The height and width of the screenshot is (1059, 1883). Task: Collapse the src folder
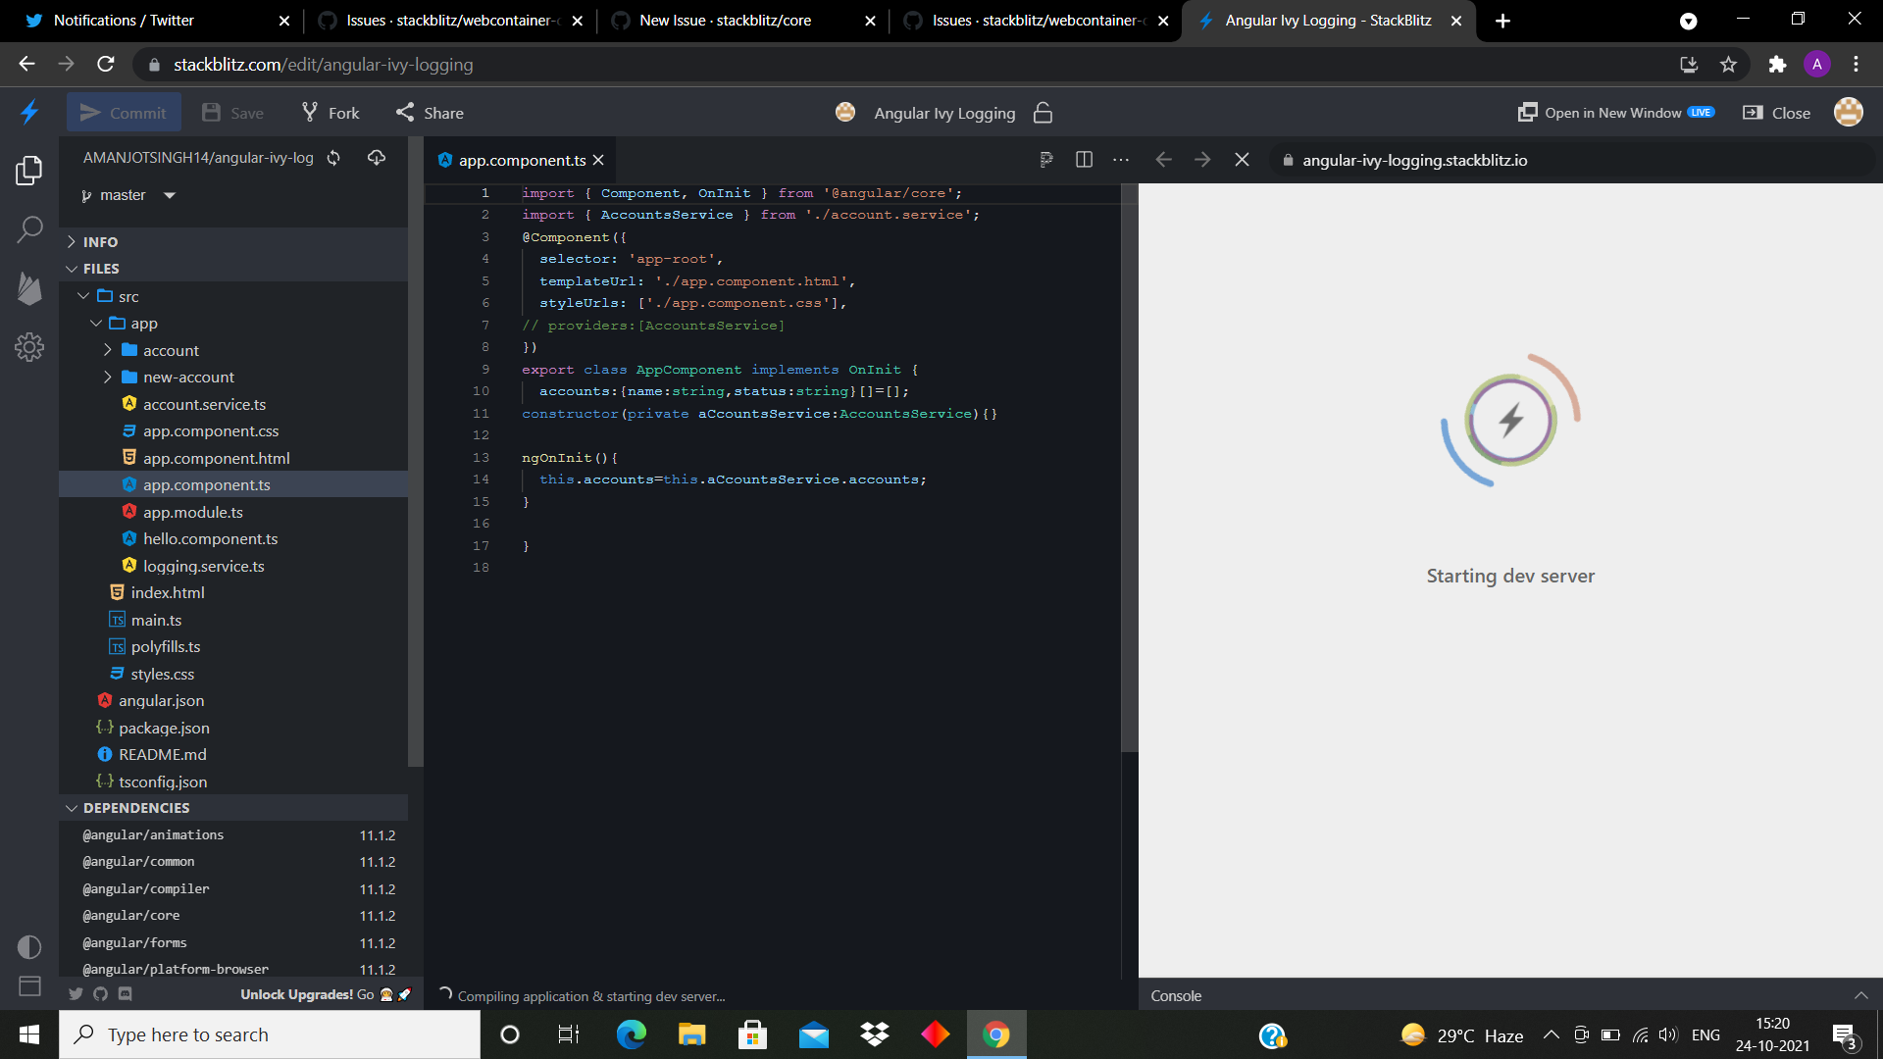point(83,295)
